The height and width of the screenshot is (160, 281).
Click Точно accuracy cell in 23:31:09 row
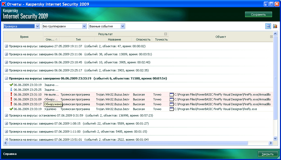point(157,99)
